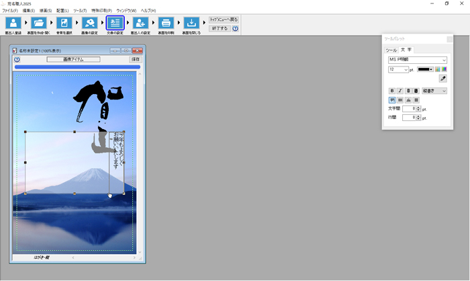Click the トップメニューへ戻る button
The image size is (470, 281).
(224, 19)
